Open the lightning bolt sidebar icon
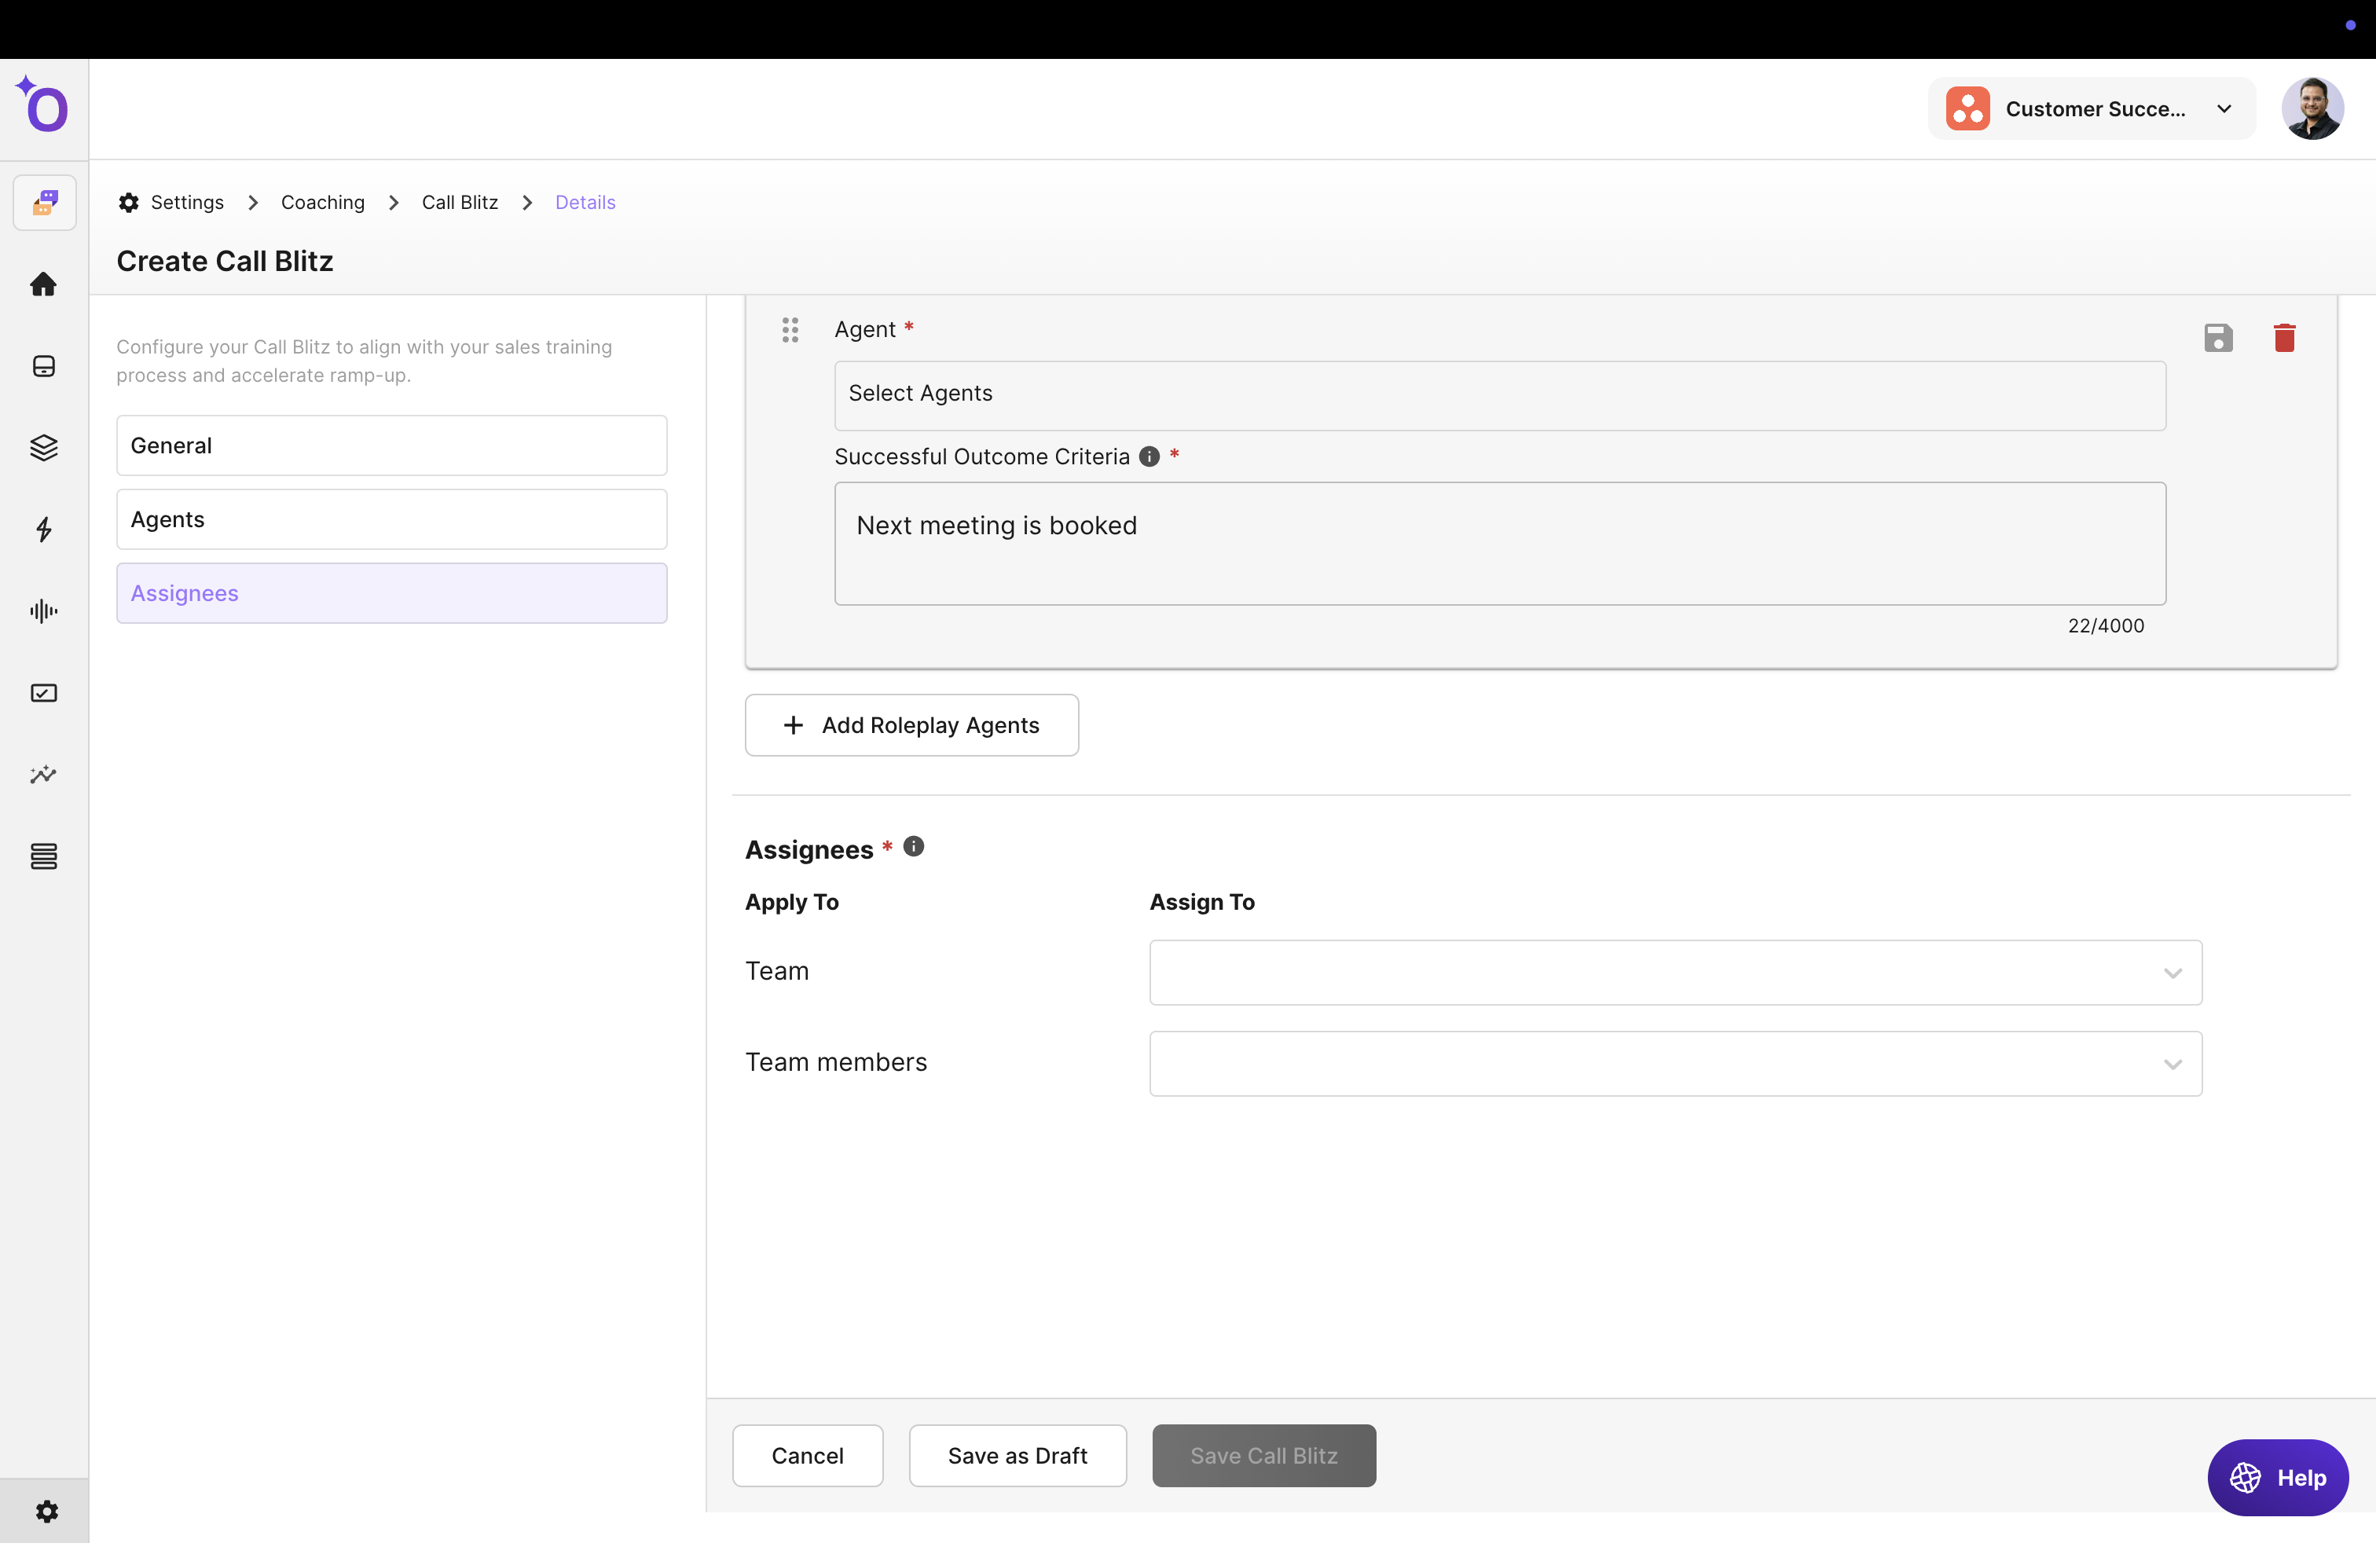 43,529
